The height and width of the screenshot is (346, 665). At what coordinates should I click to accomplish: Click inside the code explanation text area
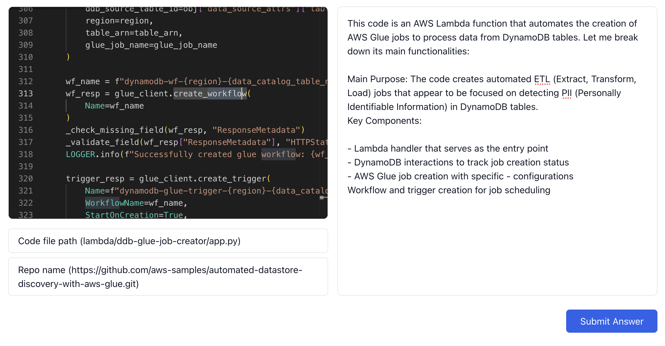[497, 246]
